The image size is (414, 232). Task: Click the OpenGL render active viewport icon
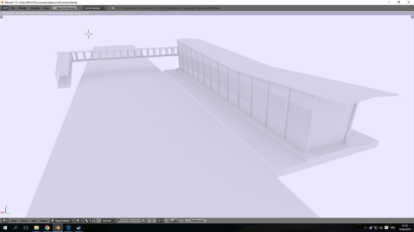(x=171, y=221)
